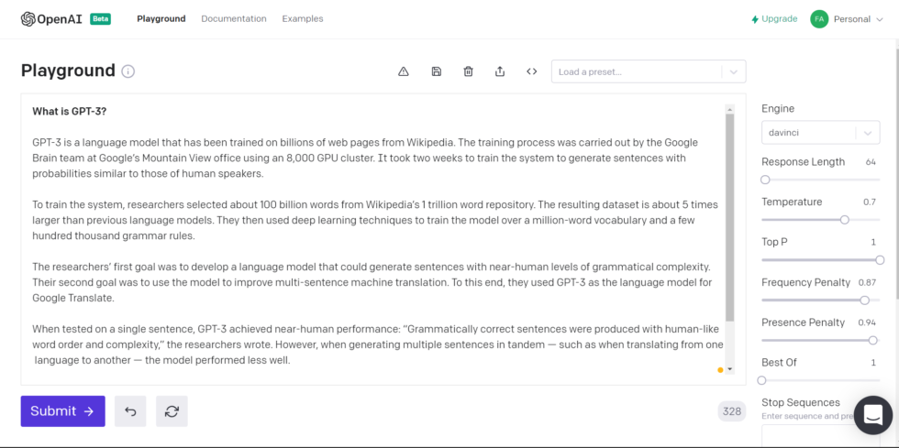Go to Documentation tab
899x448 pixels.
click(x=234, y=19)
